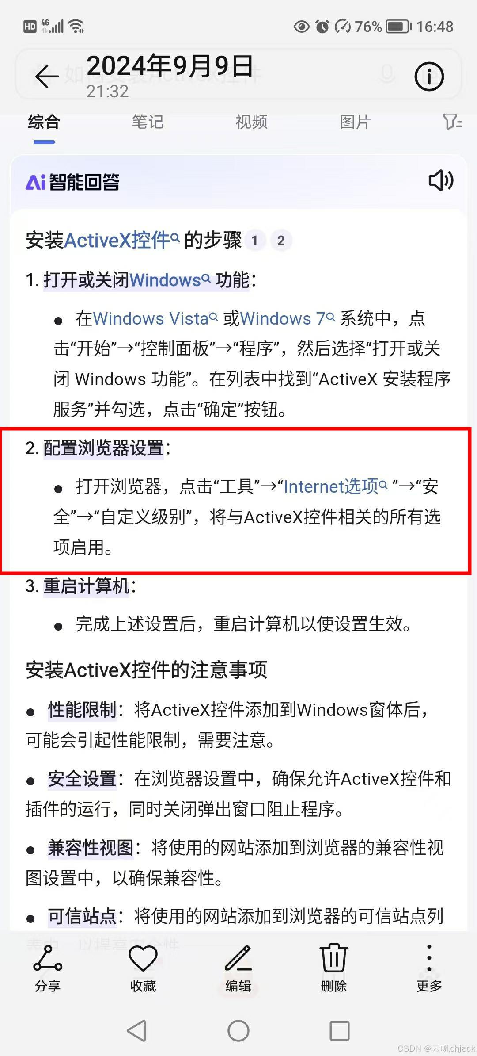
Task: Tap citation number 1 badge
Action: 254,241
